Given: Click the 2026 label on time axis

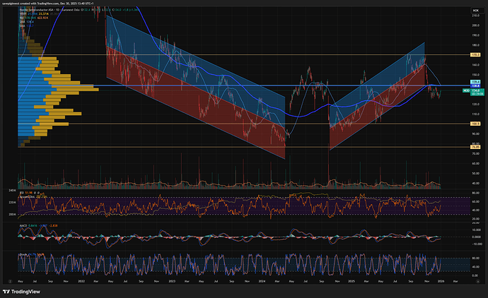Looking at the screenshot, I should (x=441, y=280).
